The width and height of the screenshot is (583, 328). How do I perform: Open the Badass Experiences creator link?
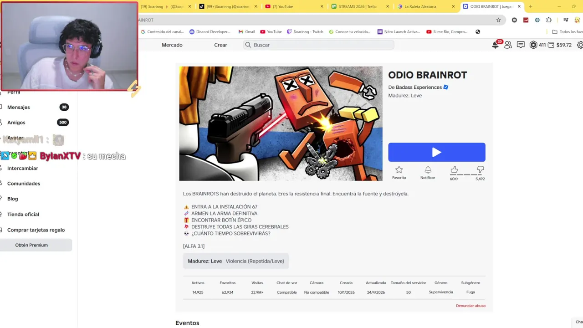419,87
